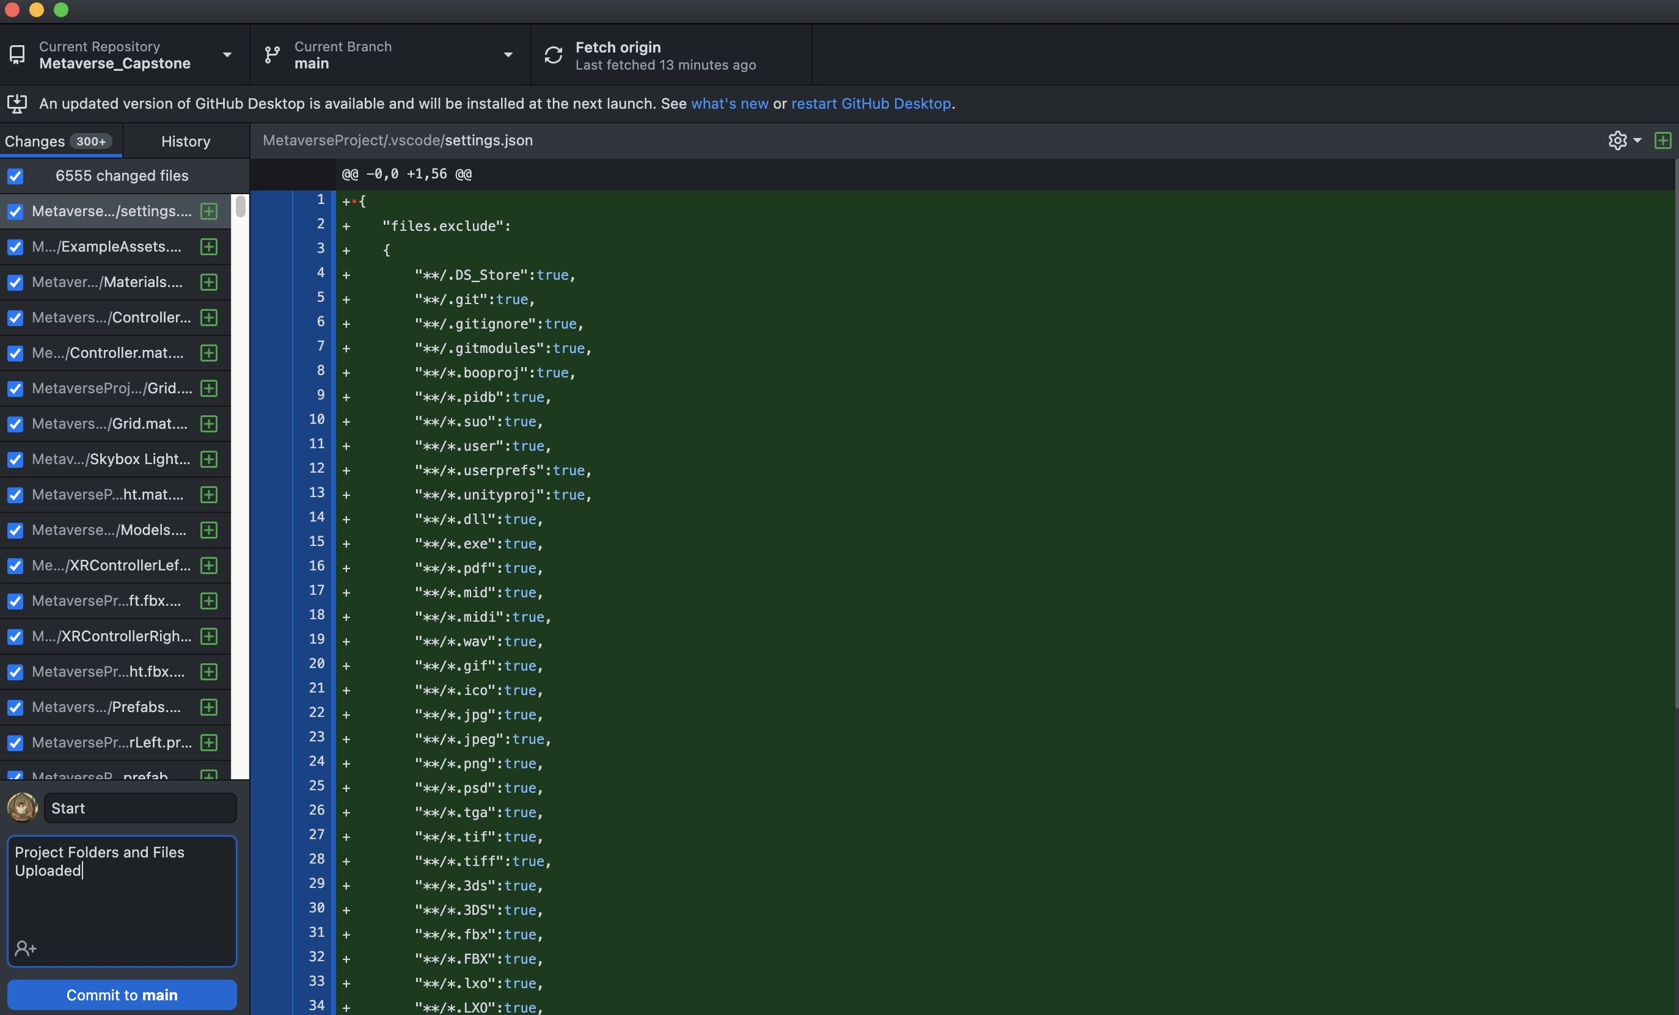Screen dimensions: 1679x1015
Task: Click the "**/*.fbx":true diff line
Action: [1006, 934]
